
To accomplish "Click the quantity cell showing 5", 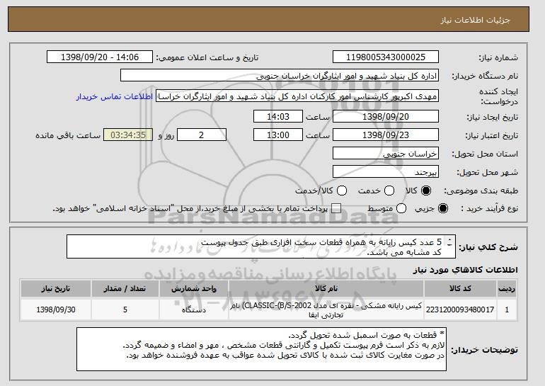I will [x=125, y=310].
